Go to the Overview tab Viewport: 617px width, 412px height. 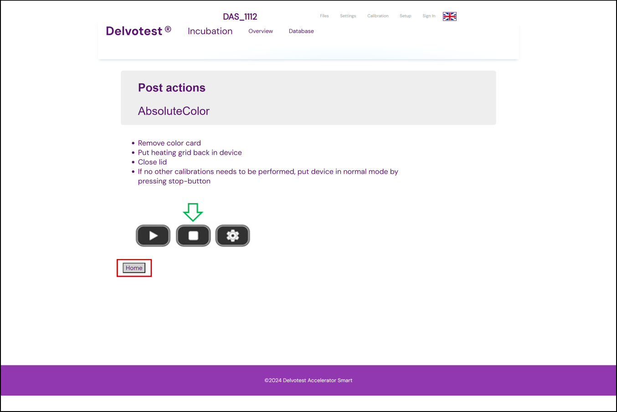261,31
